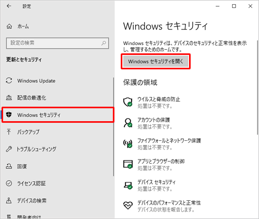Click the magnifier search icon
This screenshot has width=259, height=219.
(104, 43)
